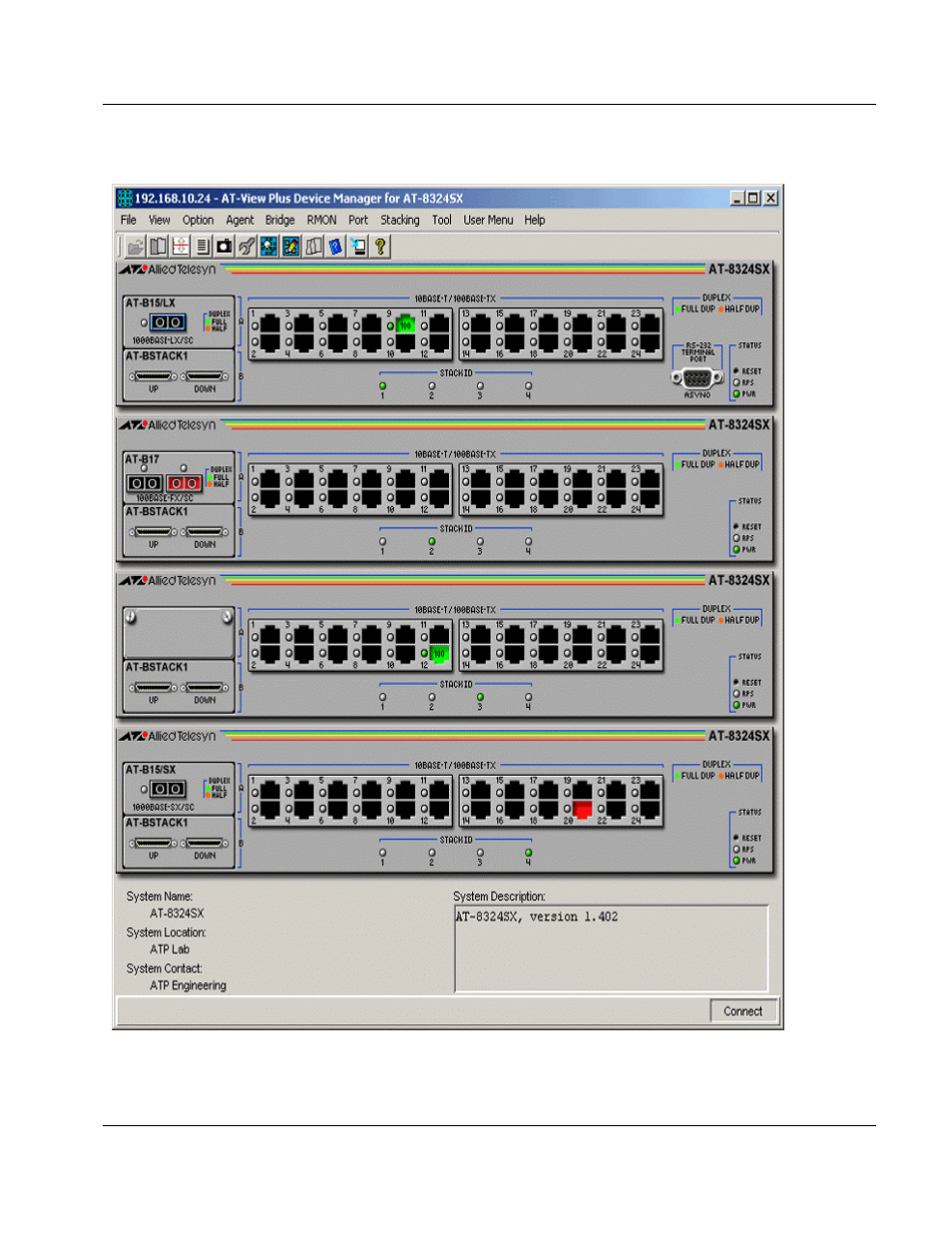Viewport: 952px width, 1233px height.
Task: Click the AT-B15/SX fiber port connector
Action: (x=168, y=789)
